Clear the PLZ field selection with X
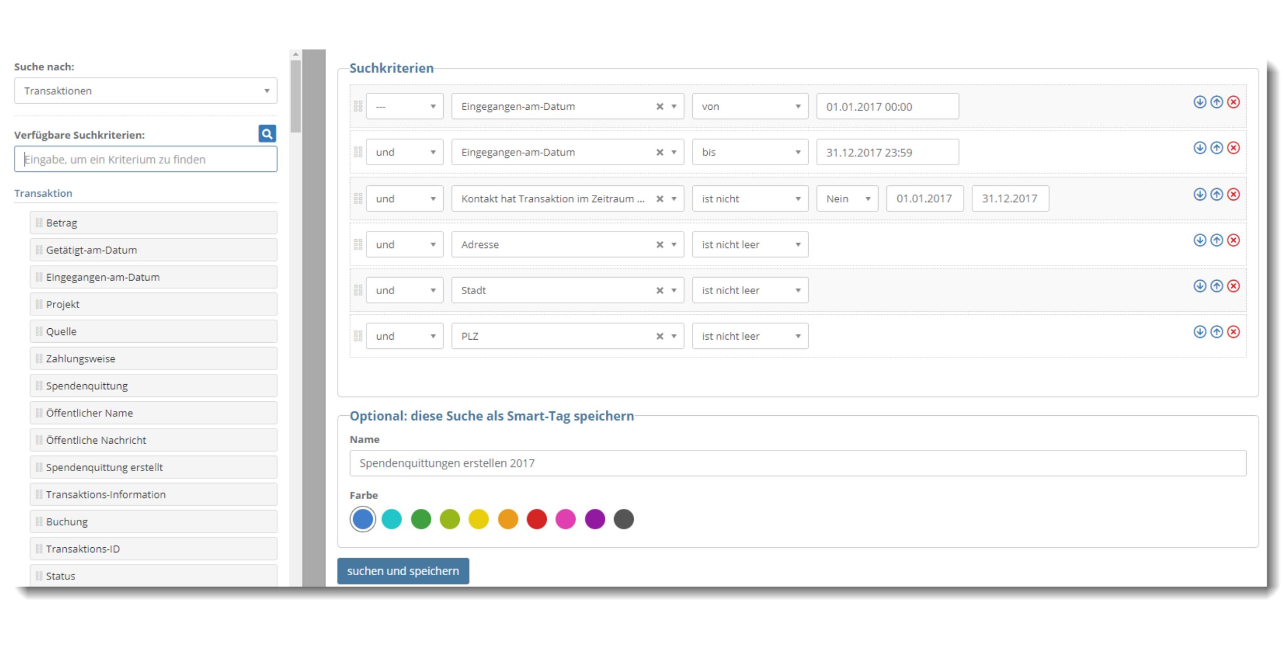1283x656 pixels. 660,336
